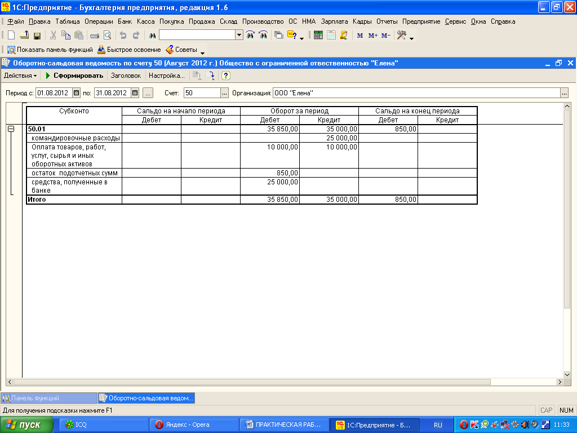
Task: Click the Сформировать button
Action: tap(74, 76)
